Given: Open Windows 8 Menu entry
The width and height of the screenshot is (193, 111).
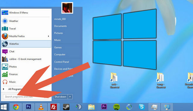Looking at the screenshot, I should tap(26, 13).
